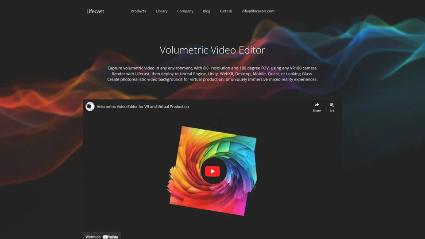
Task: Click the Lifecast channel avatar icon
Action: 90,107
